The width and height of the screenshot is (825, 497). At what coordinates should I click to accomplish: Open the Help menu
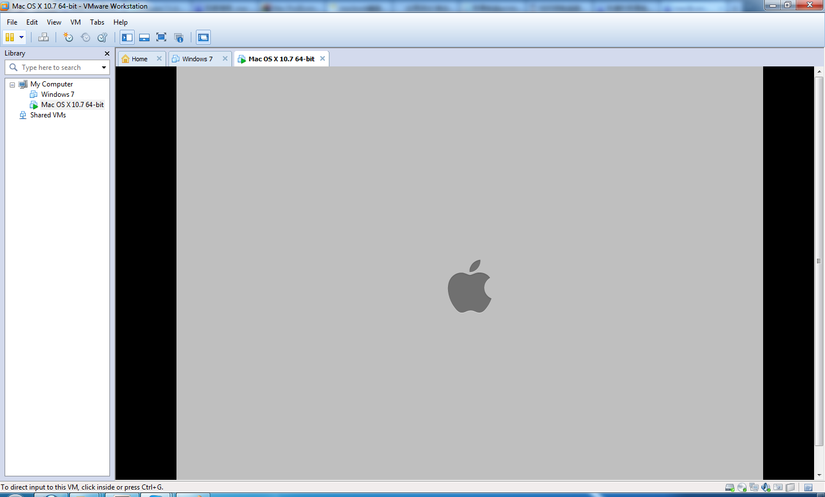[x=120, y=22]
